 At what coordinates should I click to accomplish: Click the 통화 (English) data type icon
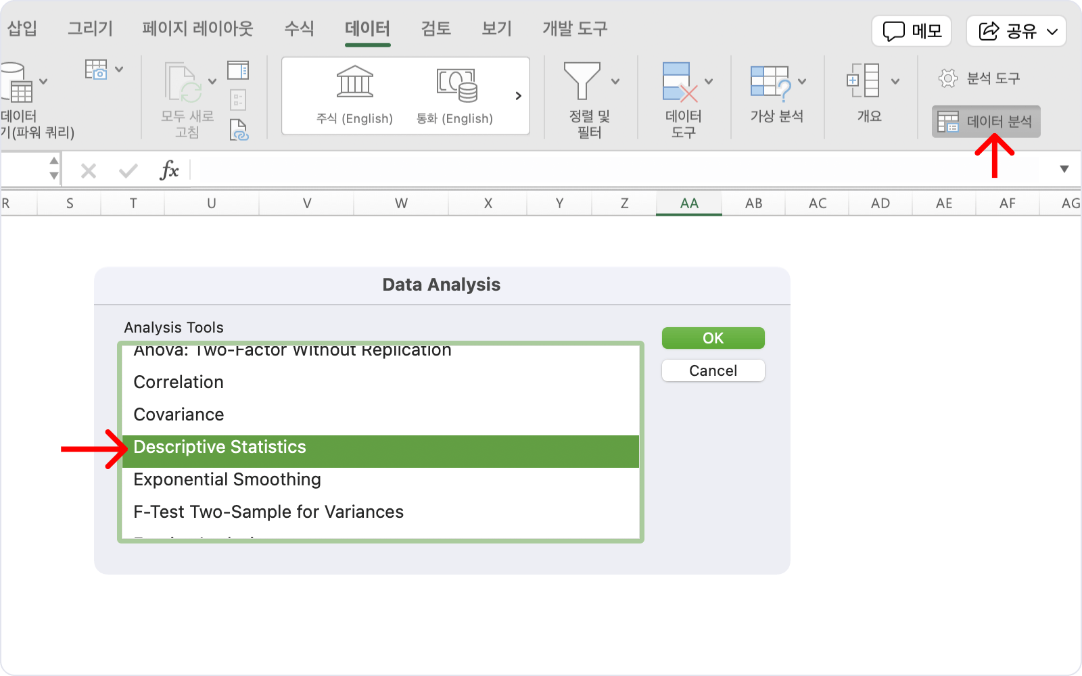[456, 84]
